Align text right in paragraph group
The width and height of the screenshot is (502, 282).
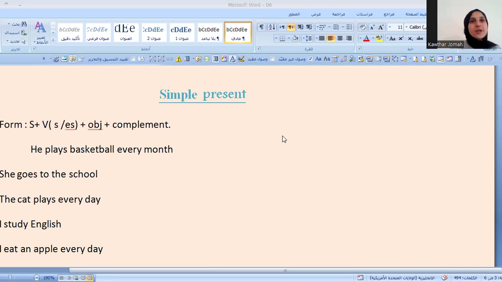tap(349, 38)
